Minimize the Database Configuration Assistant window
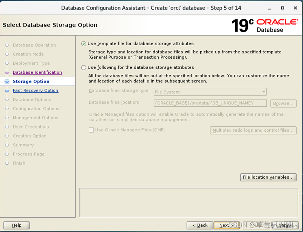303x232 pixels. point(270,8)
